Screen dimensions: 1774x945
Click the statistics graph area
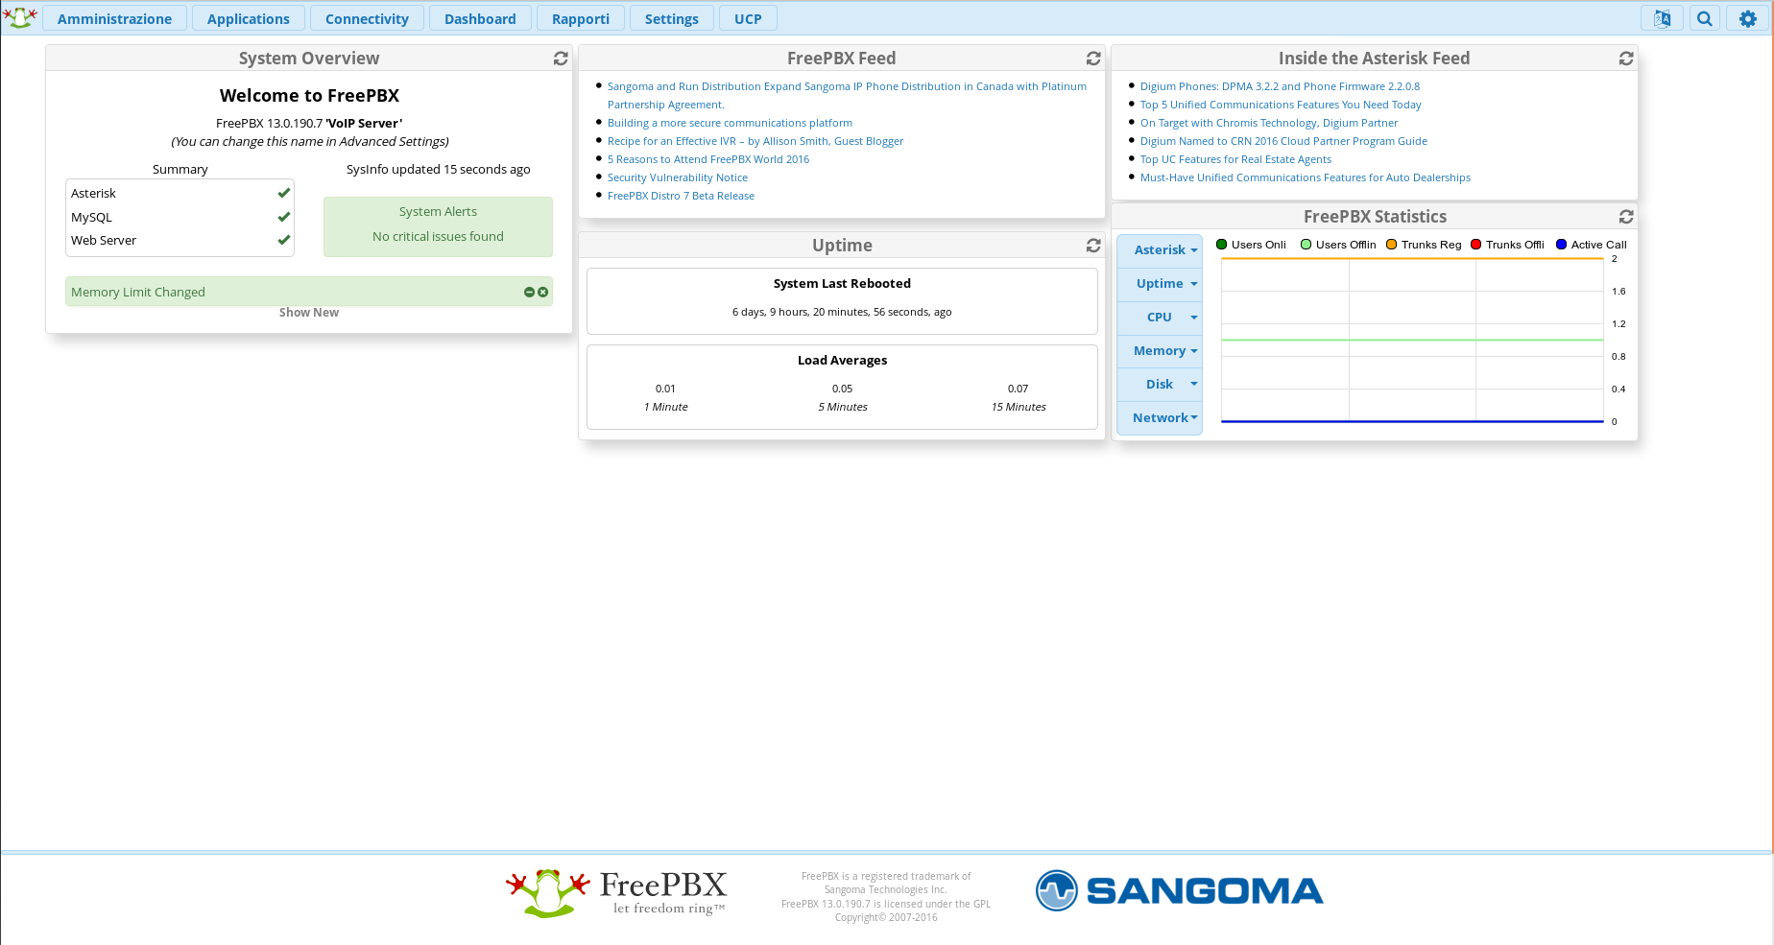pos(1412,340)
